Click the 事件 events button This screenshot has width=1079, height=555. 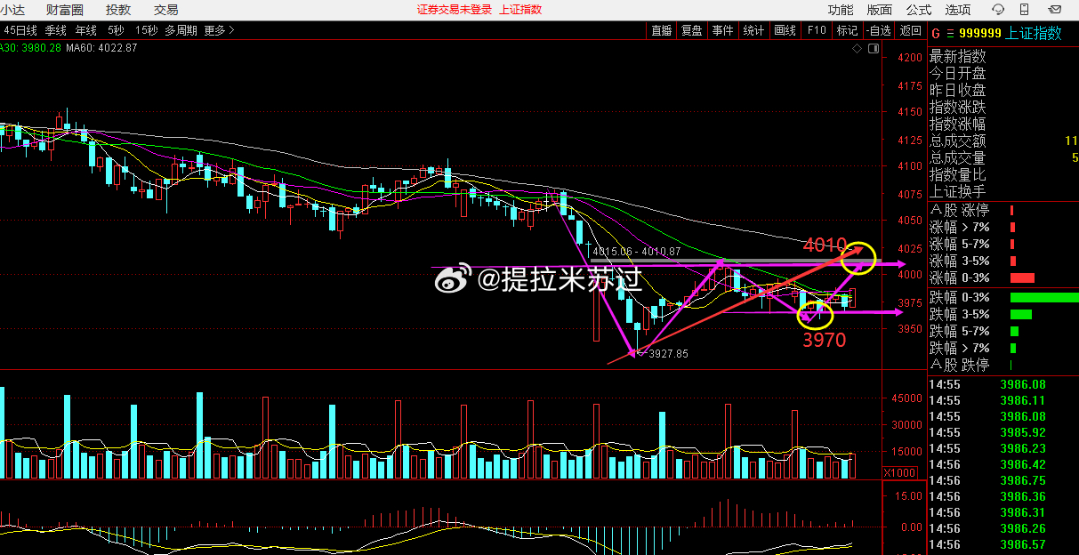click(x=723, y=29)
